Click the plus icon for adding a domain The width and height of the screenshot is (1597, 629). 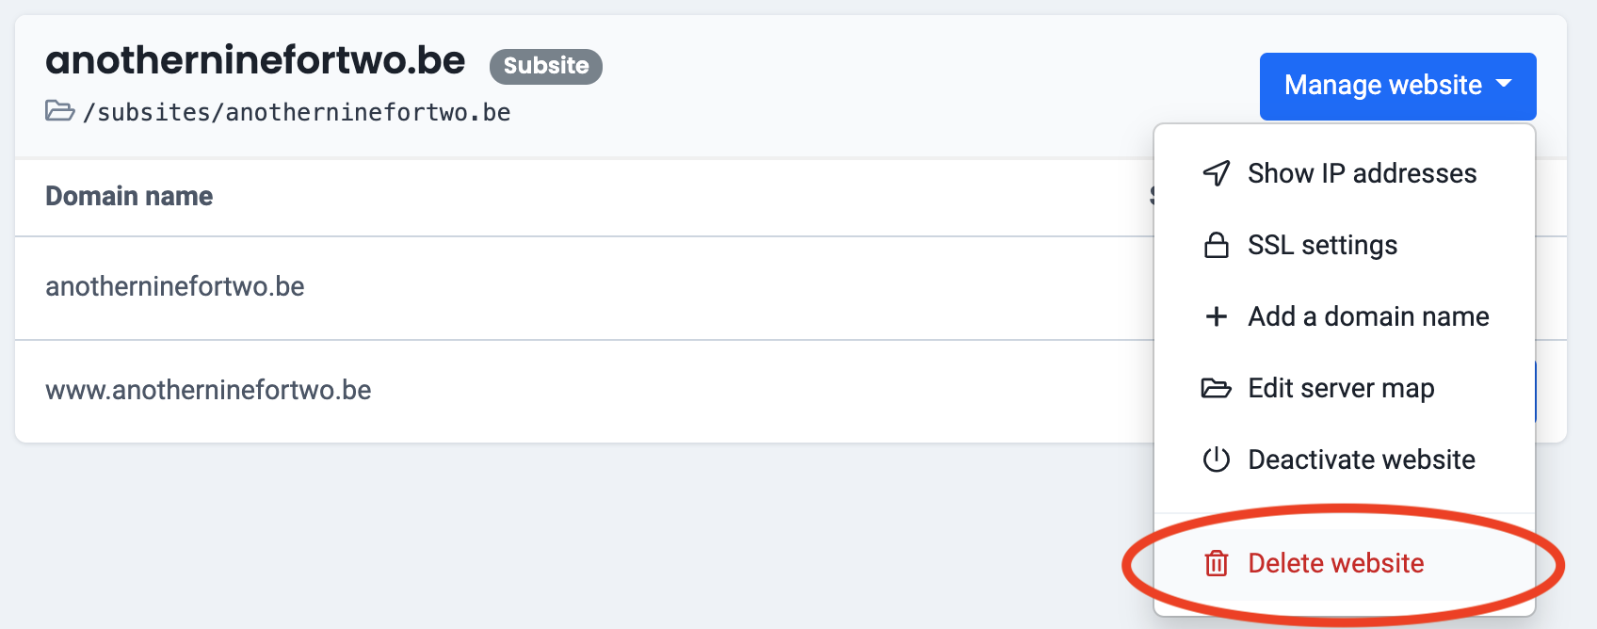pyautogui.click(x=1217, y=316)
